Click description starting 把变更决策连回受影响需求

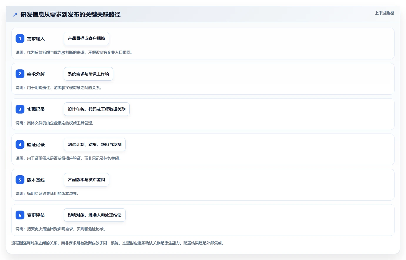pos(61,229)
